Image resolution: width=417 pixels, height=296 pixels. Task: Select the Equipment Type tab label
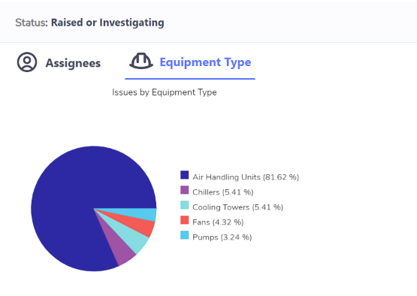[x=205, y=62]
